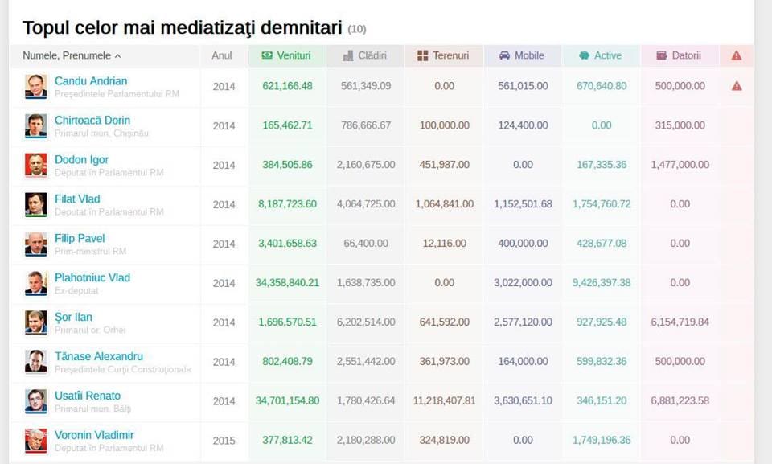
Task: Open Voronin Vladimir's profile link
Action: click(94, 435)
